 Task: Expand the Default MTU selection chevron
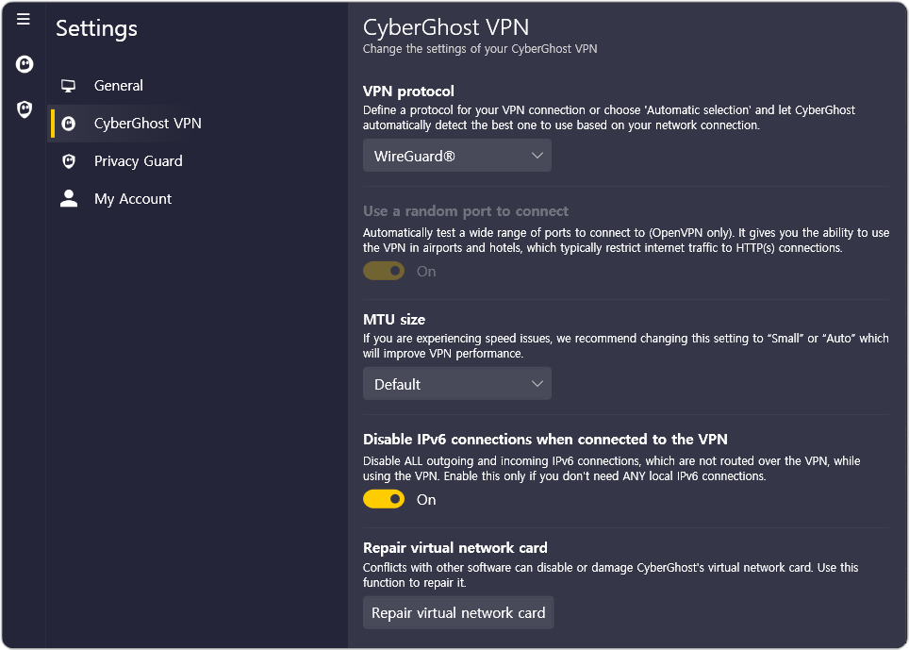point(537,384)
